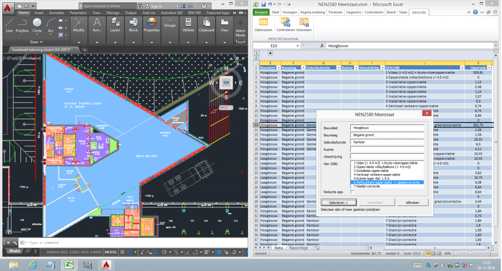Click the Excel save icon in quick access toolbar
Screen dimensions: 502x271
tap(264, 4)
